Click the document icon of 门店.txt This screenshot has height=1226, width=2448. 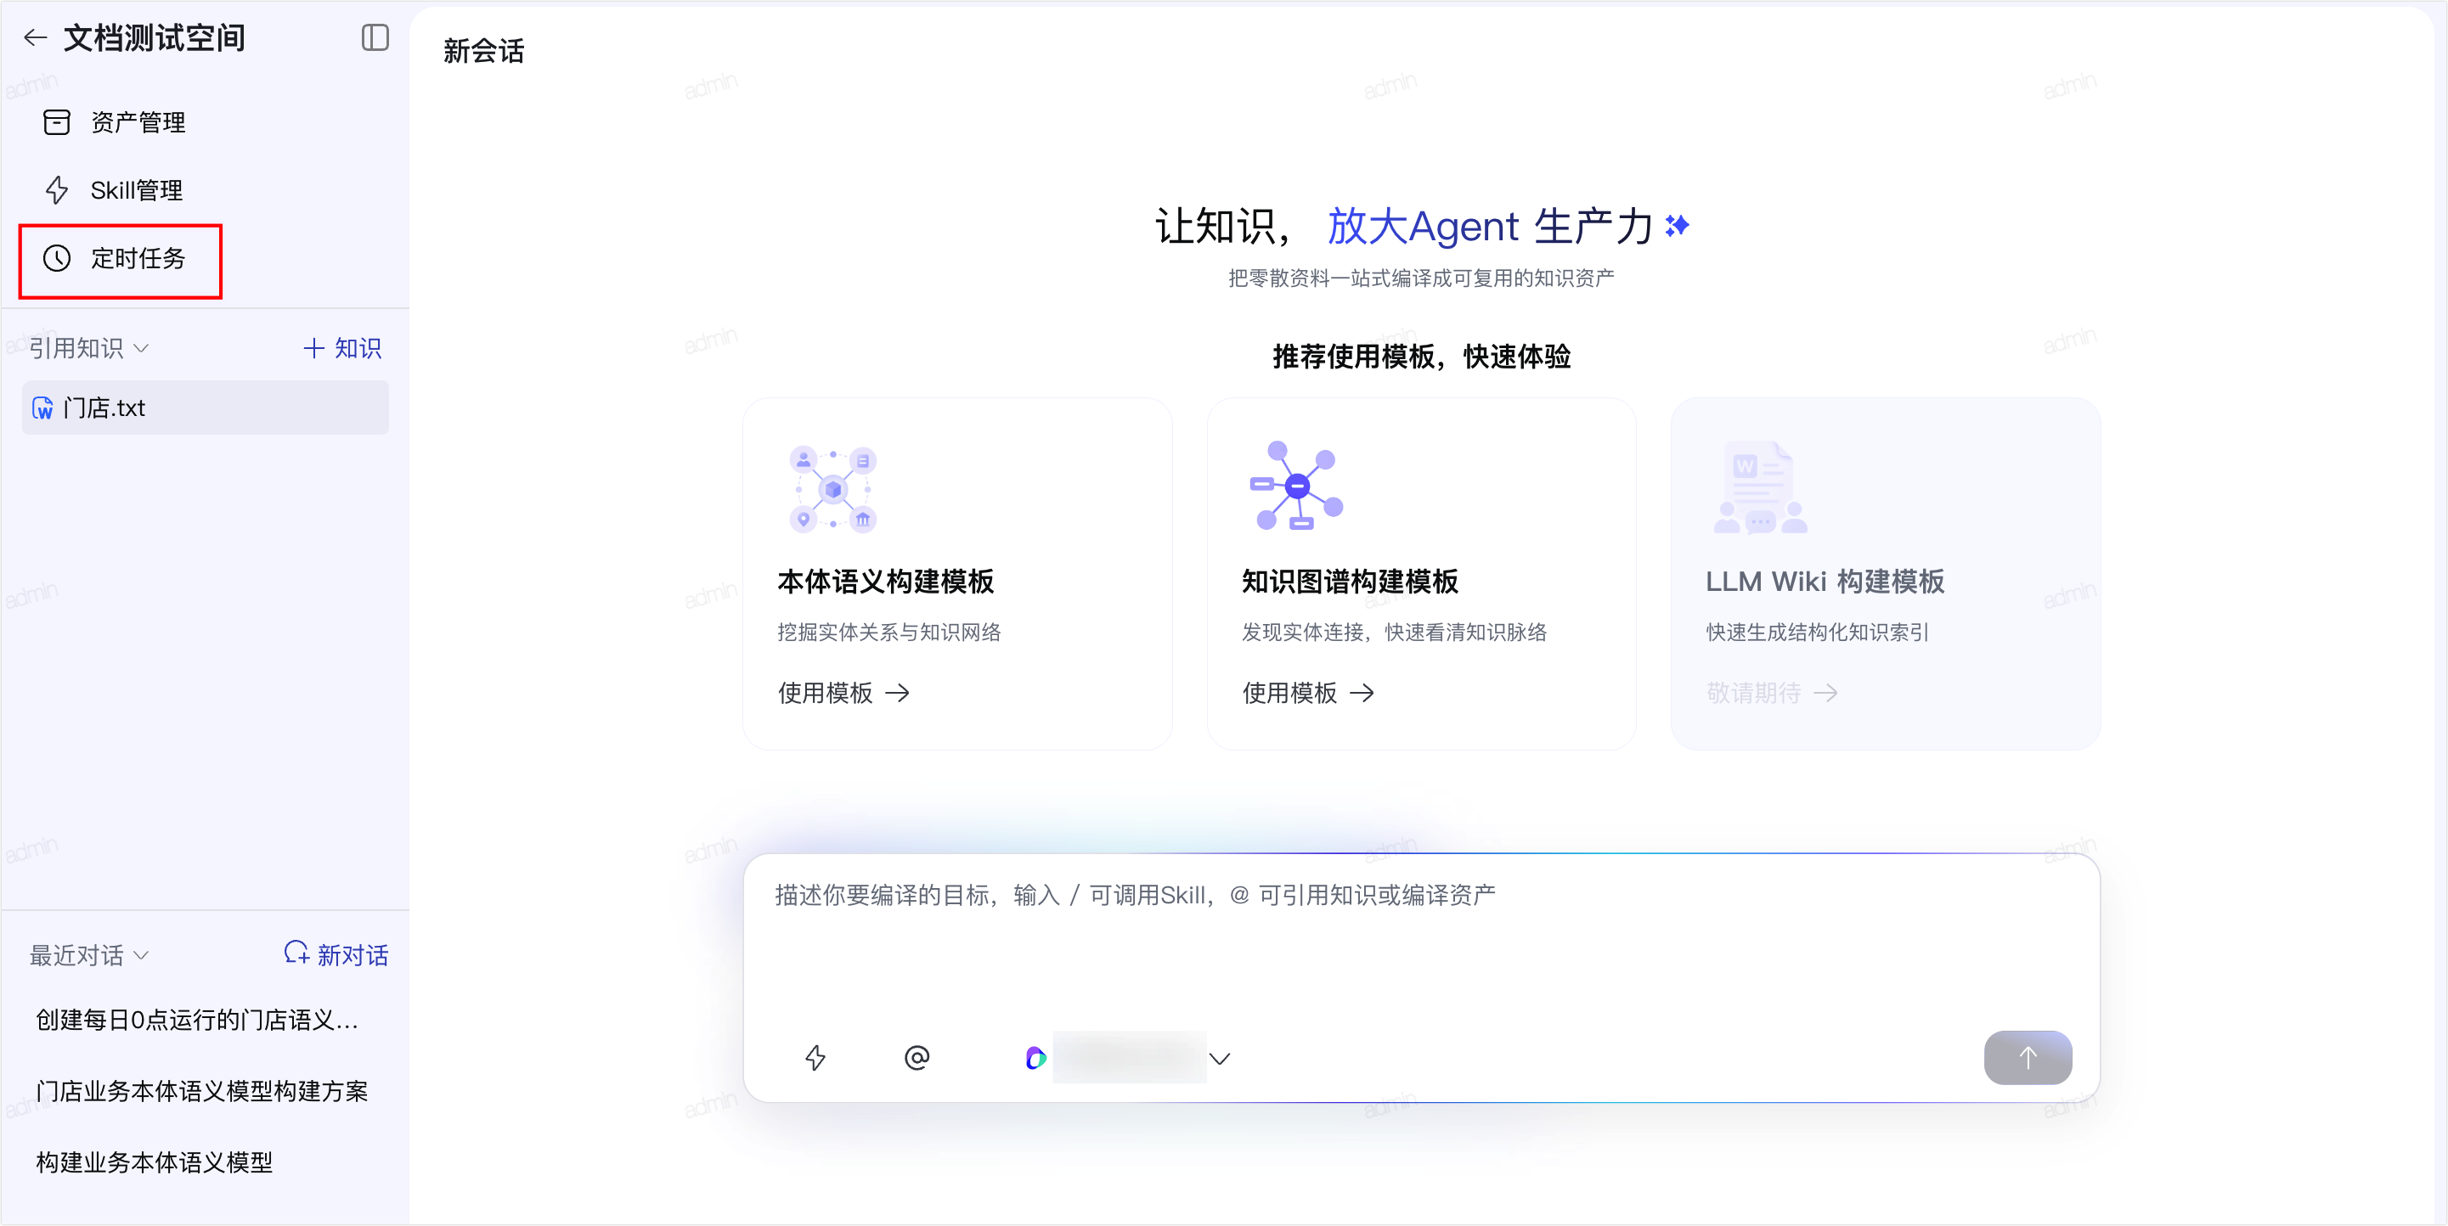[42, 408]
